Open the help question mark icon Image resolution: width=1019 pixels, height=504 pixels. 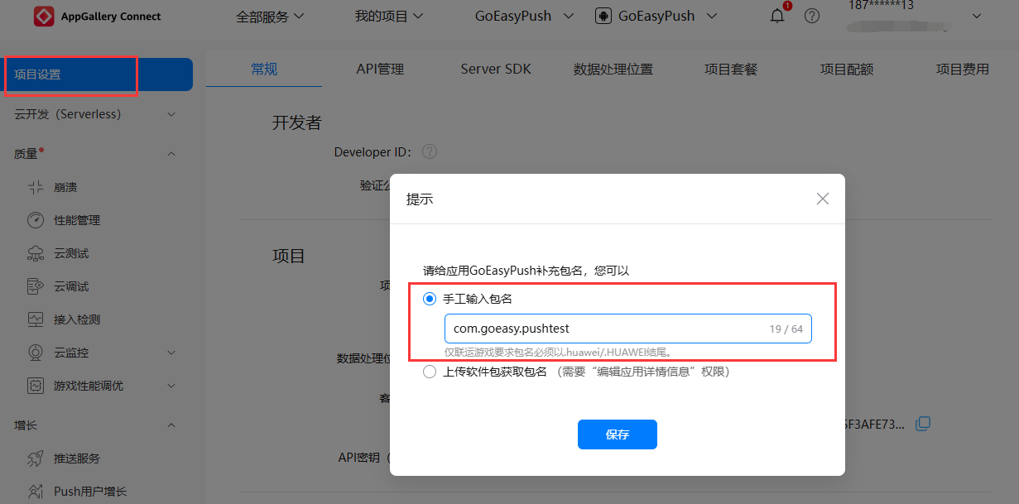coord(812,16)
